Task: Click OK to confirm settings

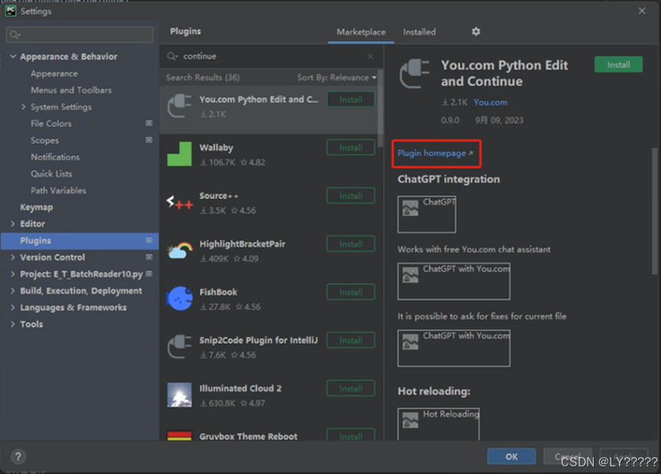Action: [x=511, y=456]
